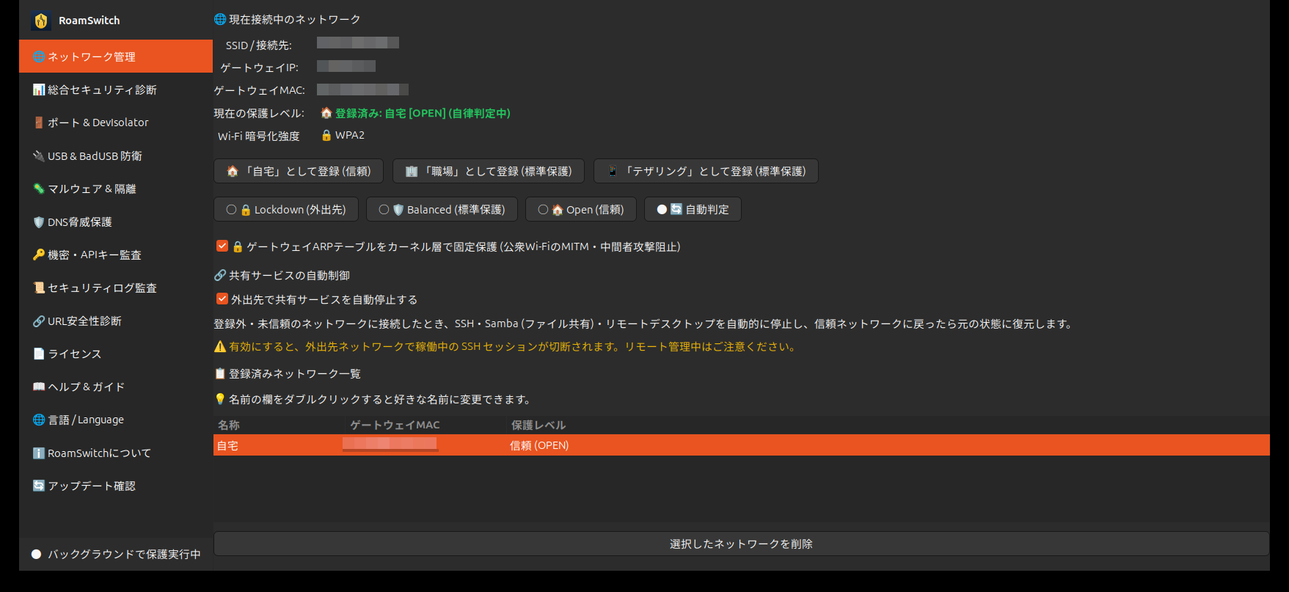The width and height of the screenshot is (1289, 592).
Task: Click the link icon beside URL安全性診断
Action: click(x=39, y=321)
